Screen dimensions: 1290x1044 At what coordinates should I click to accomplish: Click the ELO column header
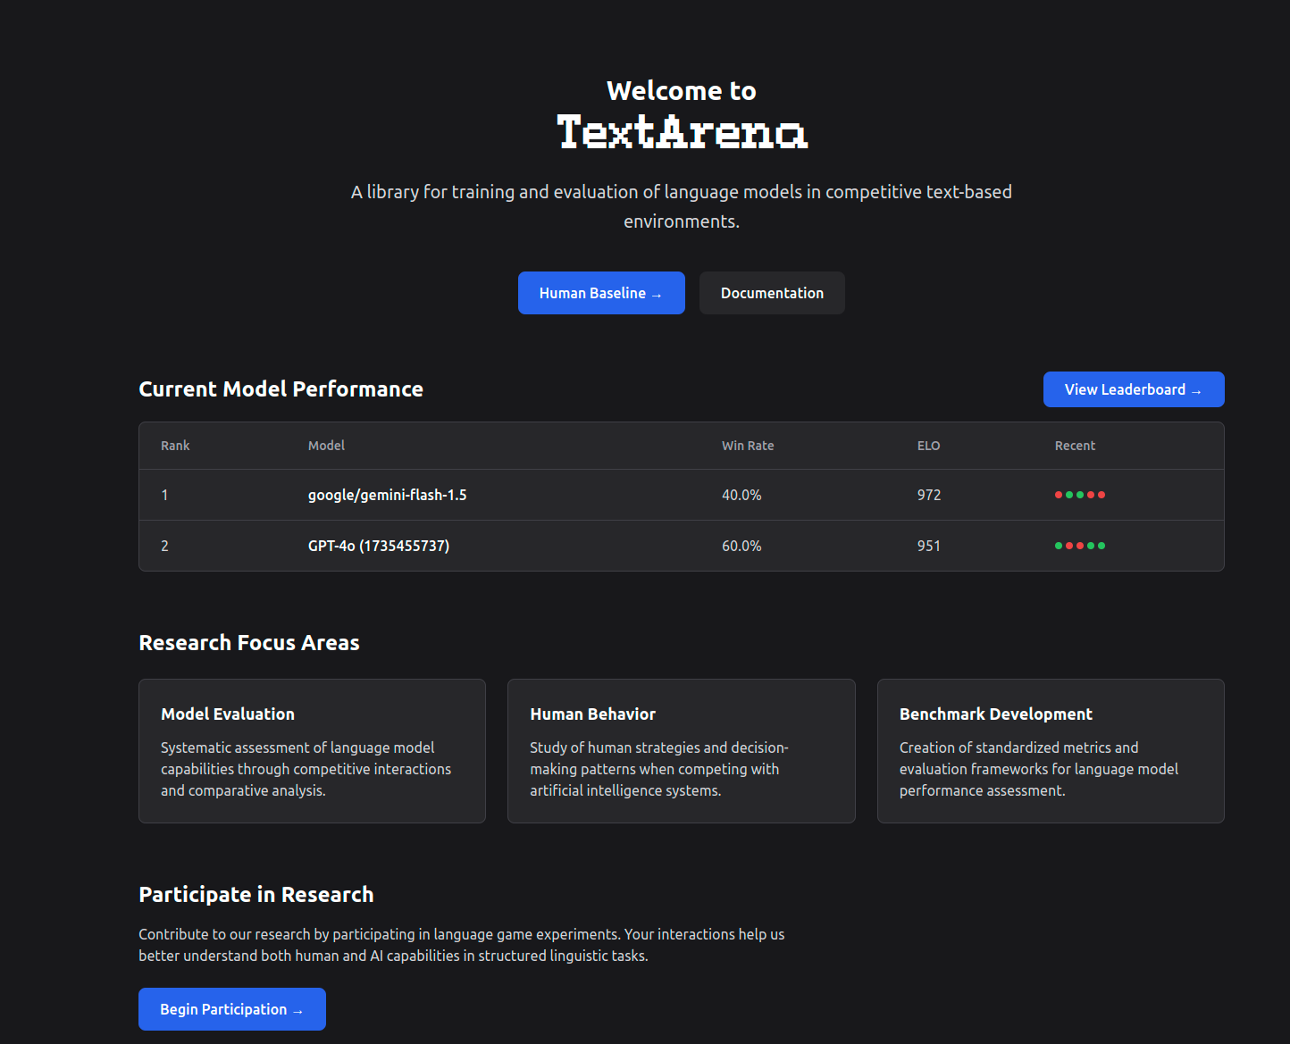pos(928,446)
